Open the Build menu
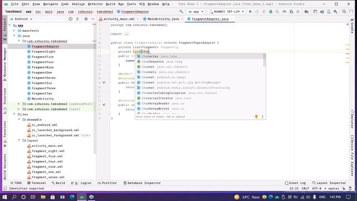357x201 pixels. pyautogui.click(x=110, y=4)
